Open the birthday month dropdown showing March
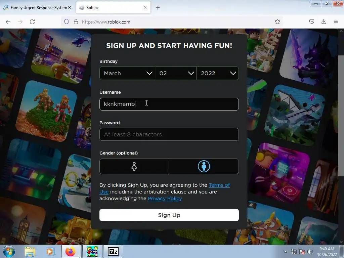 point(127,73)
